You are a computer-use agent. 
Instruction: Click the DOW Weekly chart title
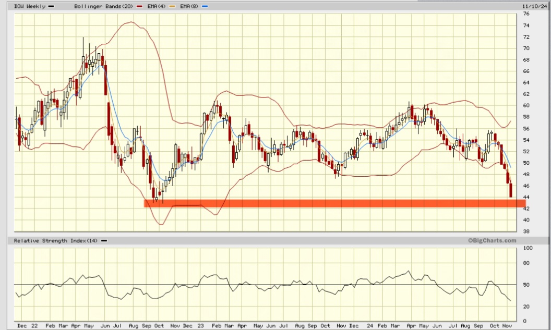(x=29, y=6)
